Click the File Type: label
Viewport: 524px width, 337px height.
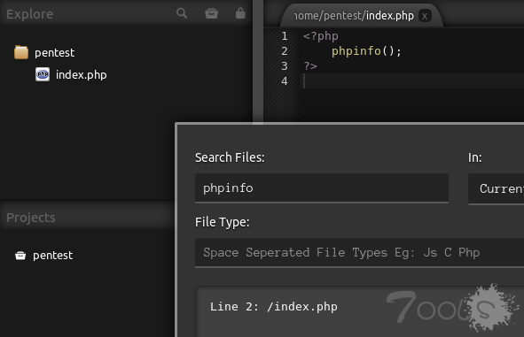(223, 222)
